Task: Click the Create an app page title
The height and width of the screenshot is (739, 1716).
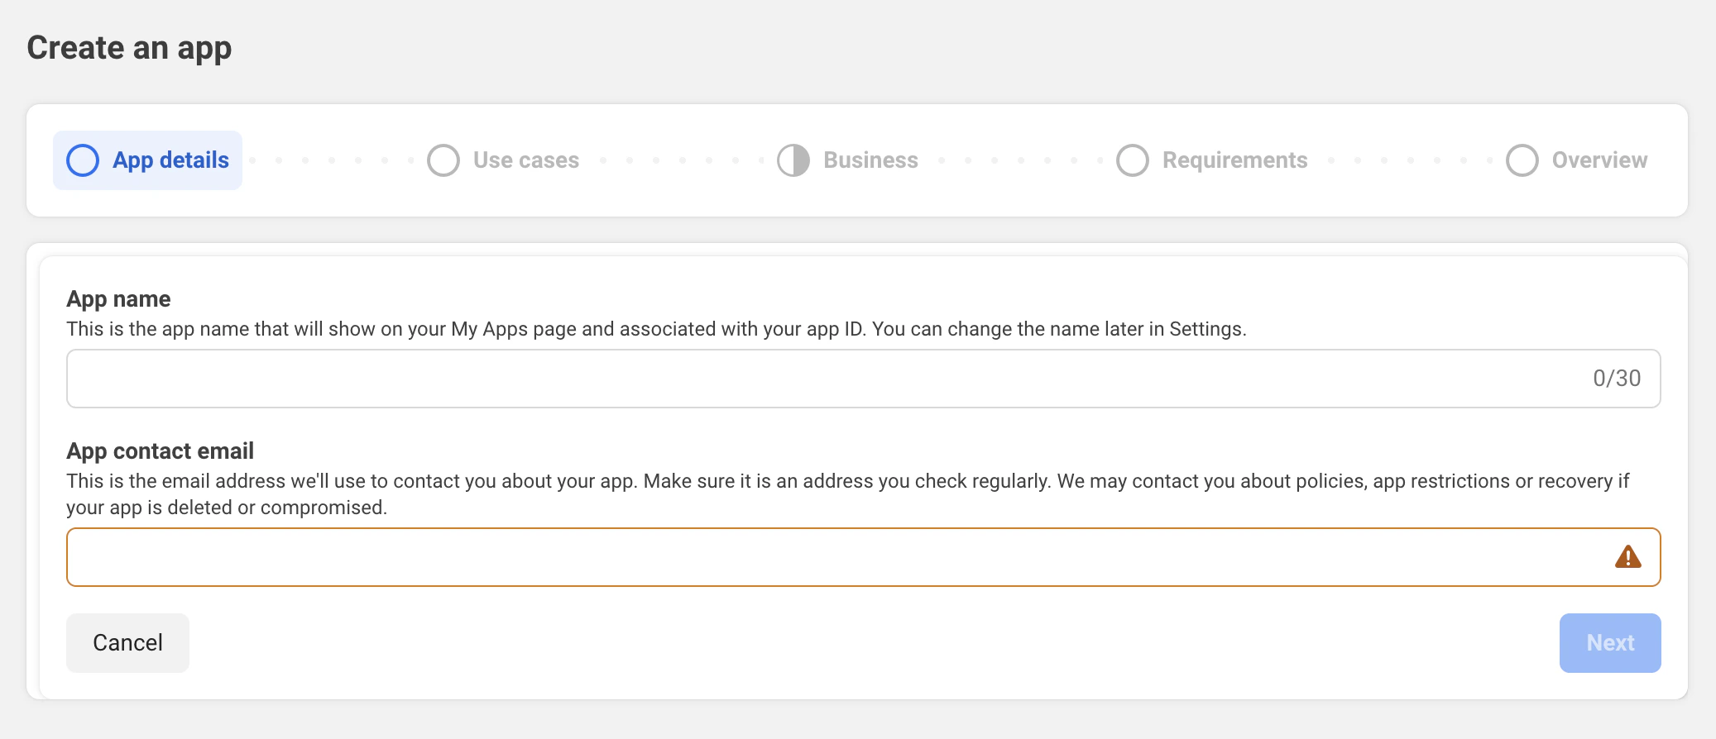Action: pos(129,48)
